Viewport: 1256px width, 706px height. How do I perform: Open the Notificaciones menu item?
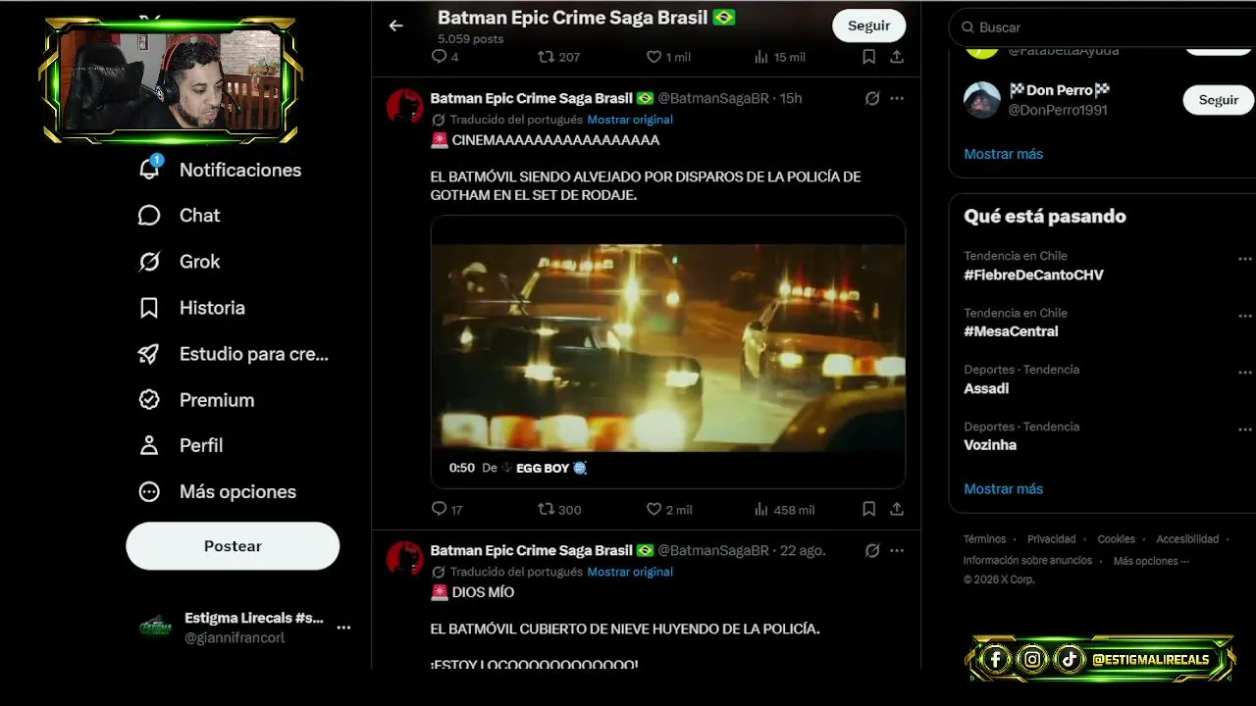click(240, 170)
